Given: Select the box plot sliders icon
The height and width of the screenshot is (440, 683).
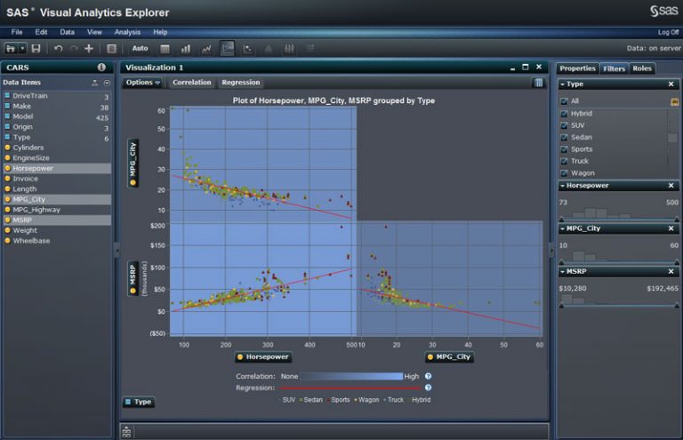Looking at the screenshot, I should click(289, 49).
